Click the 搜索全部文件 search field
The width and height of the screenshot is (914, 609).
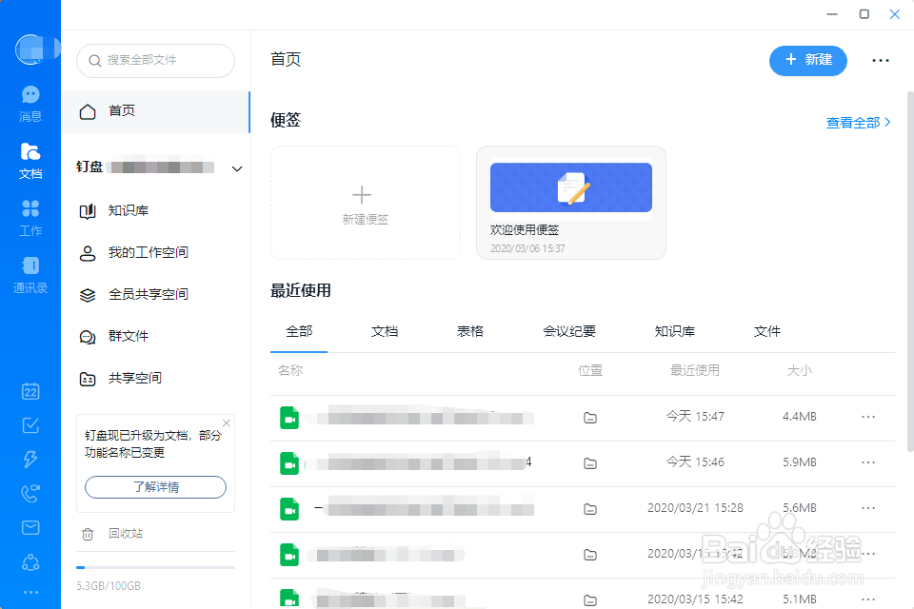pyautogui.click(x=155, y=60)
